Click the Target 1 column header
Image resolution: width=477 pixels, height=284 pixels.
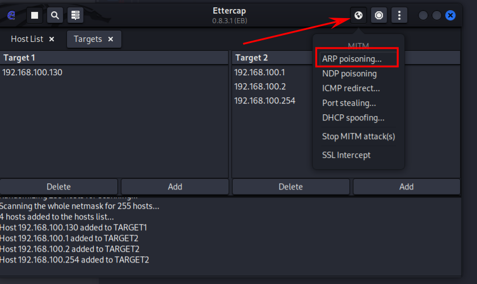[x=114, y=58]
